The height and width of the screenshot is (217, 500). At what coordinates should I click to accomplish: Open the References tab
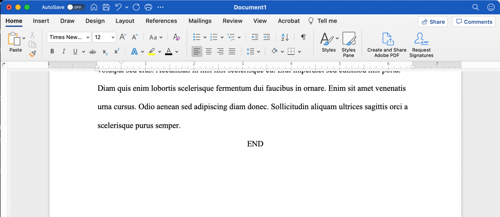coord(161,21)
